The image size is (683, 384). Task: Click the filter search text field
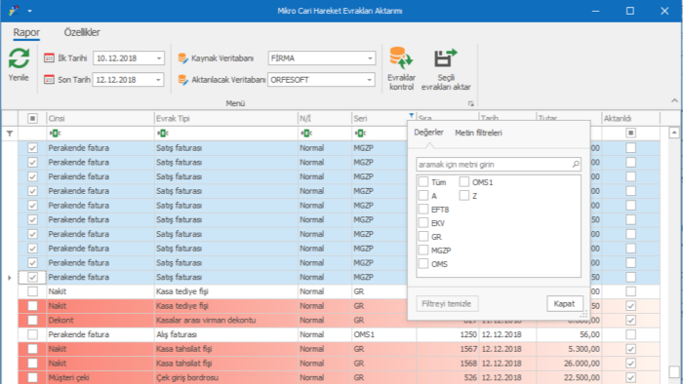tap(494, 165)
